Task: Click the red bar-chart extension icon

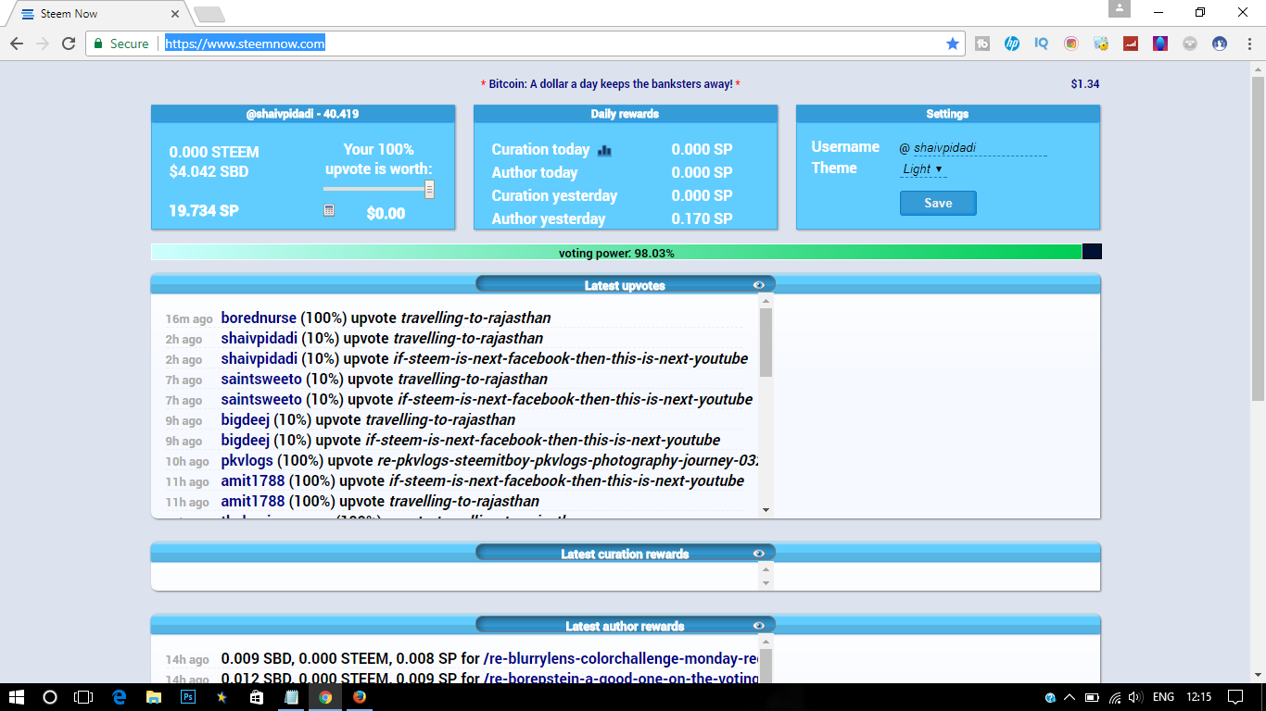Action: click(x=1131, y=44)
